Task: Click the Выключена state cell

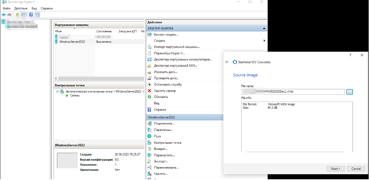Action: click(x=104, y=42)
